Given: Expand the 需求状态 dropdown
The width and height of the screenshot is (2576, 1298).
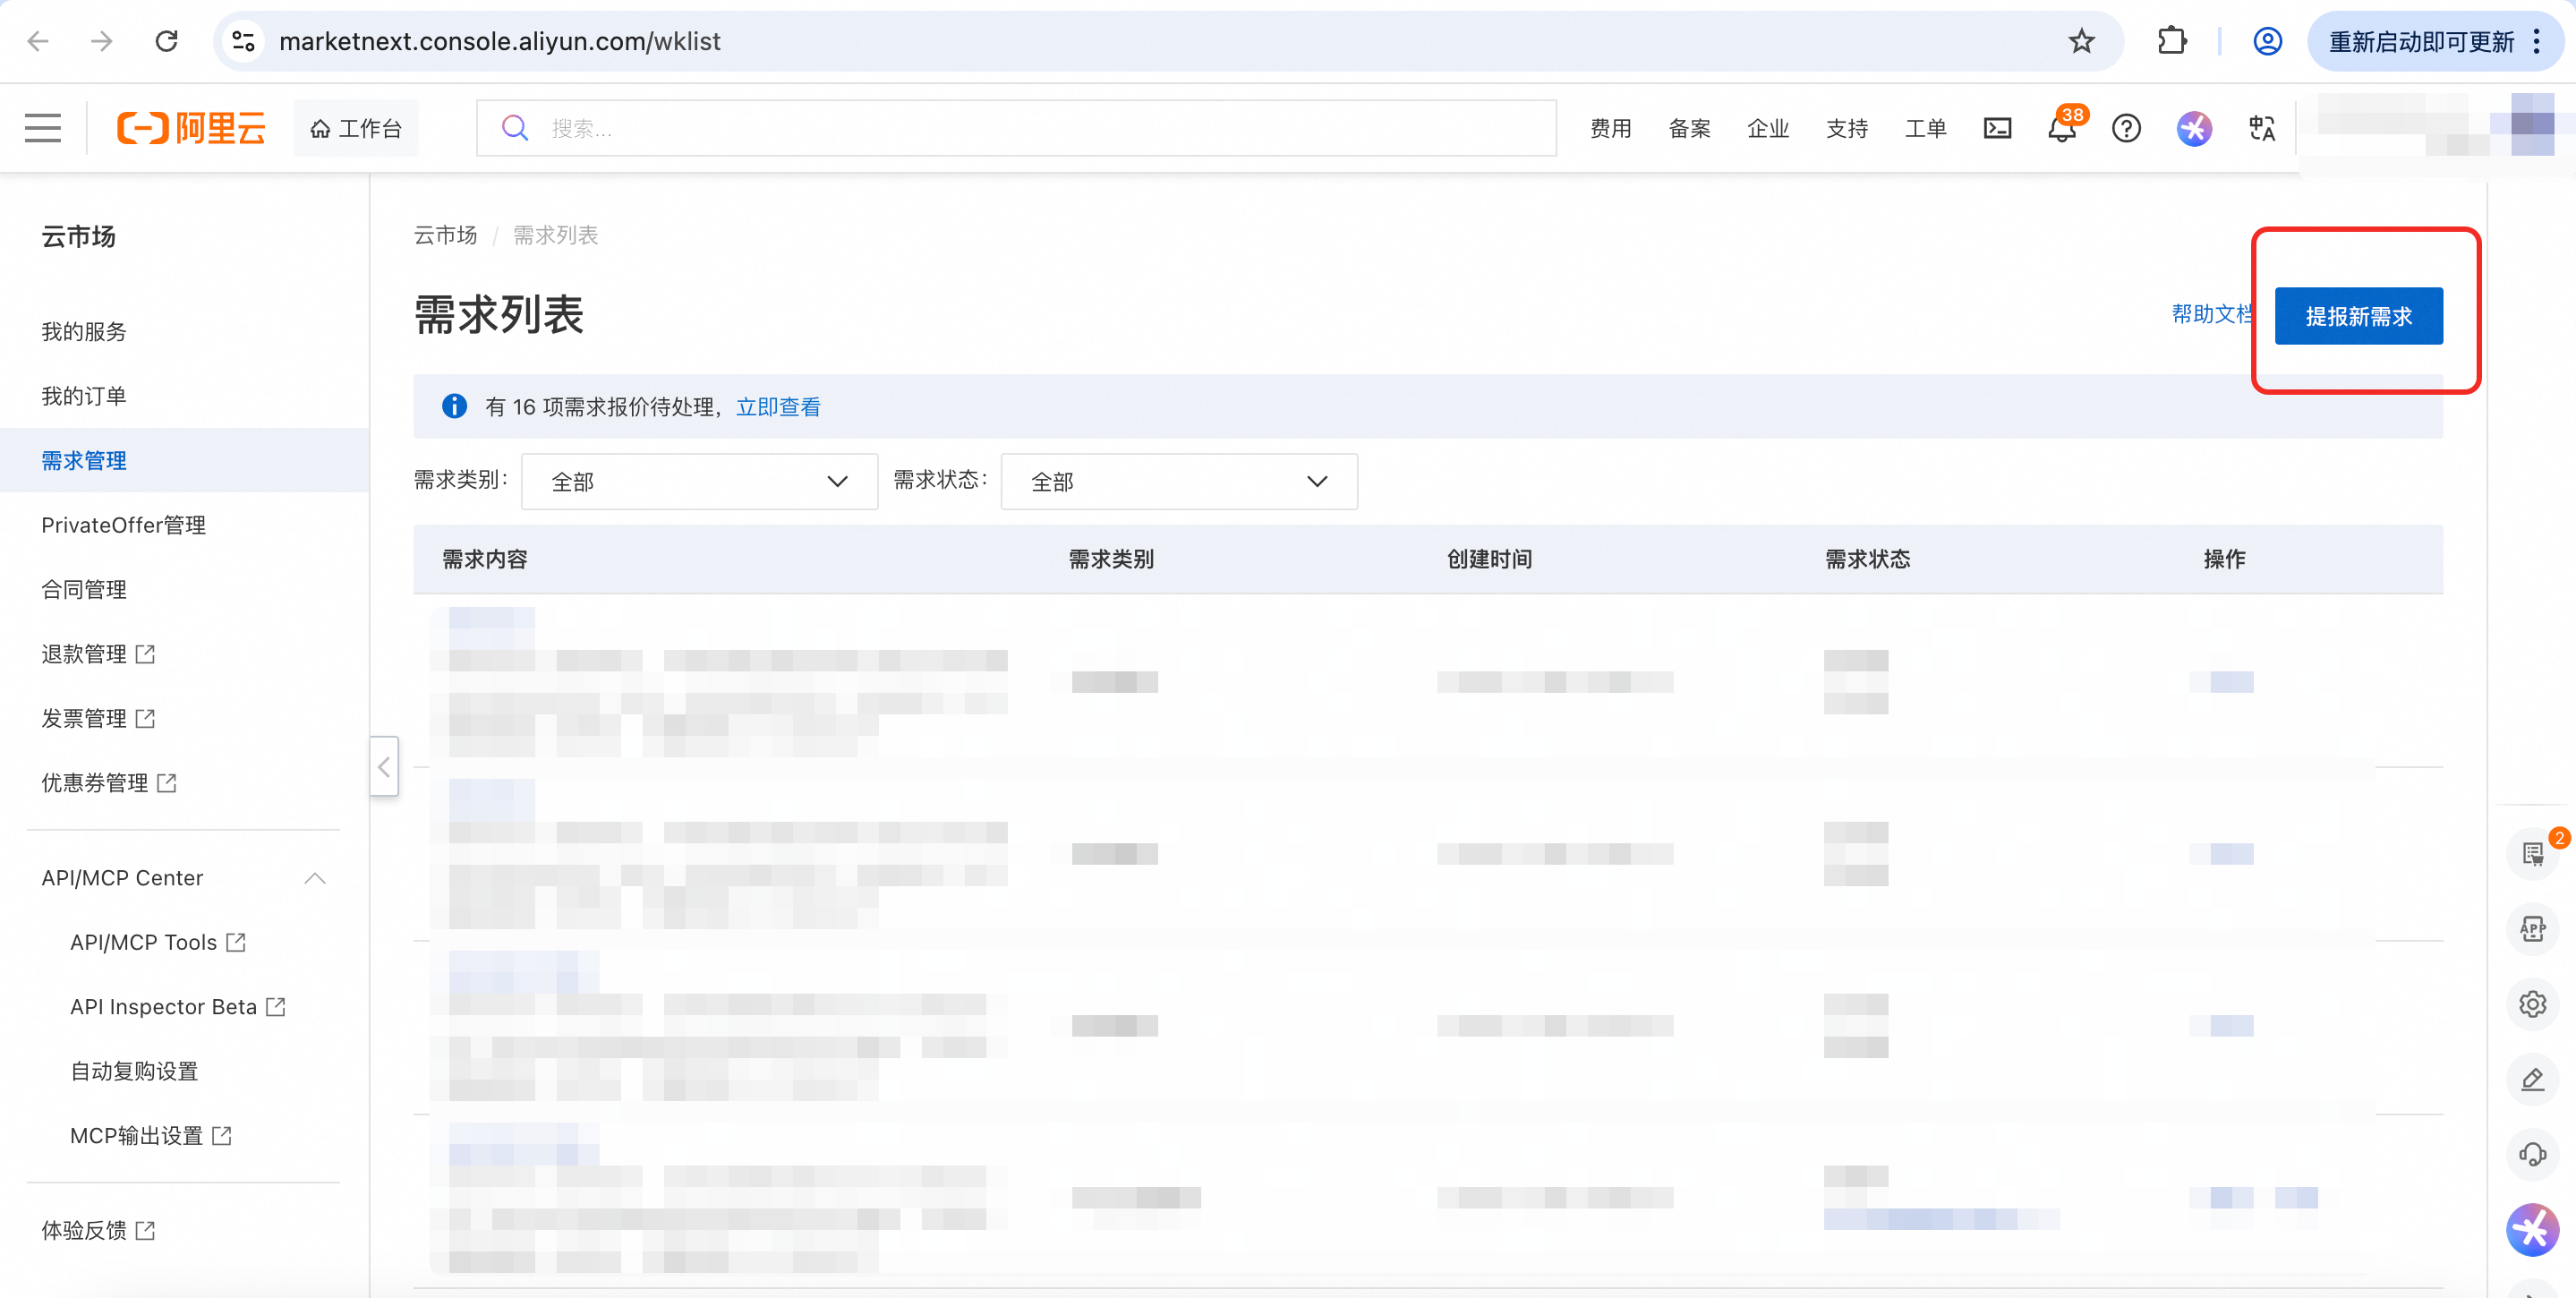Looking at the screenshot, I should 1178,482.
